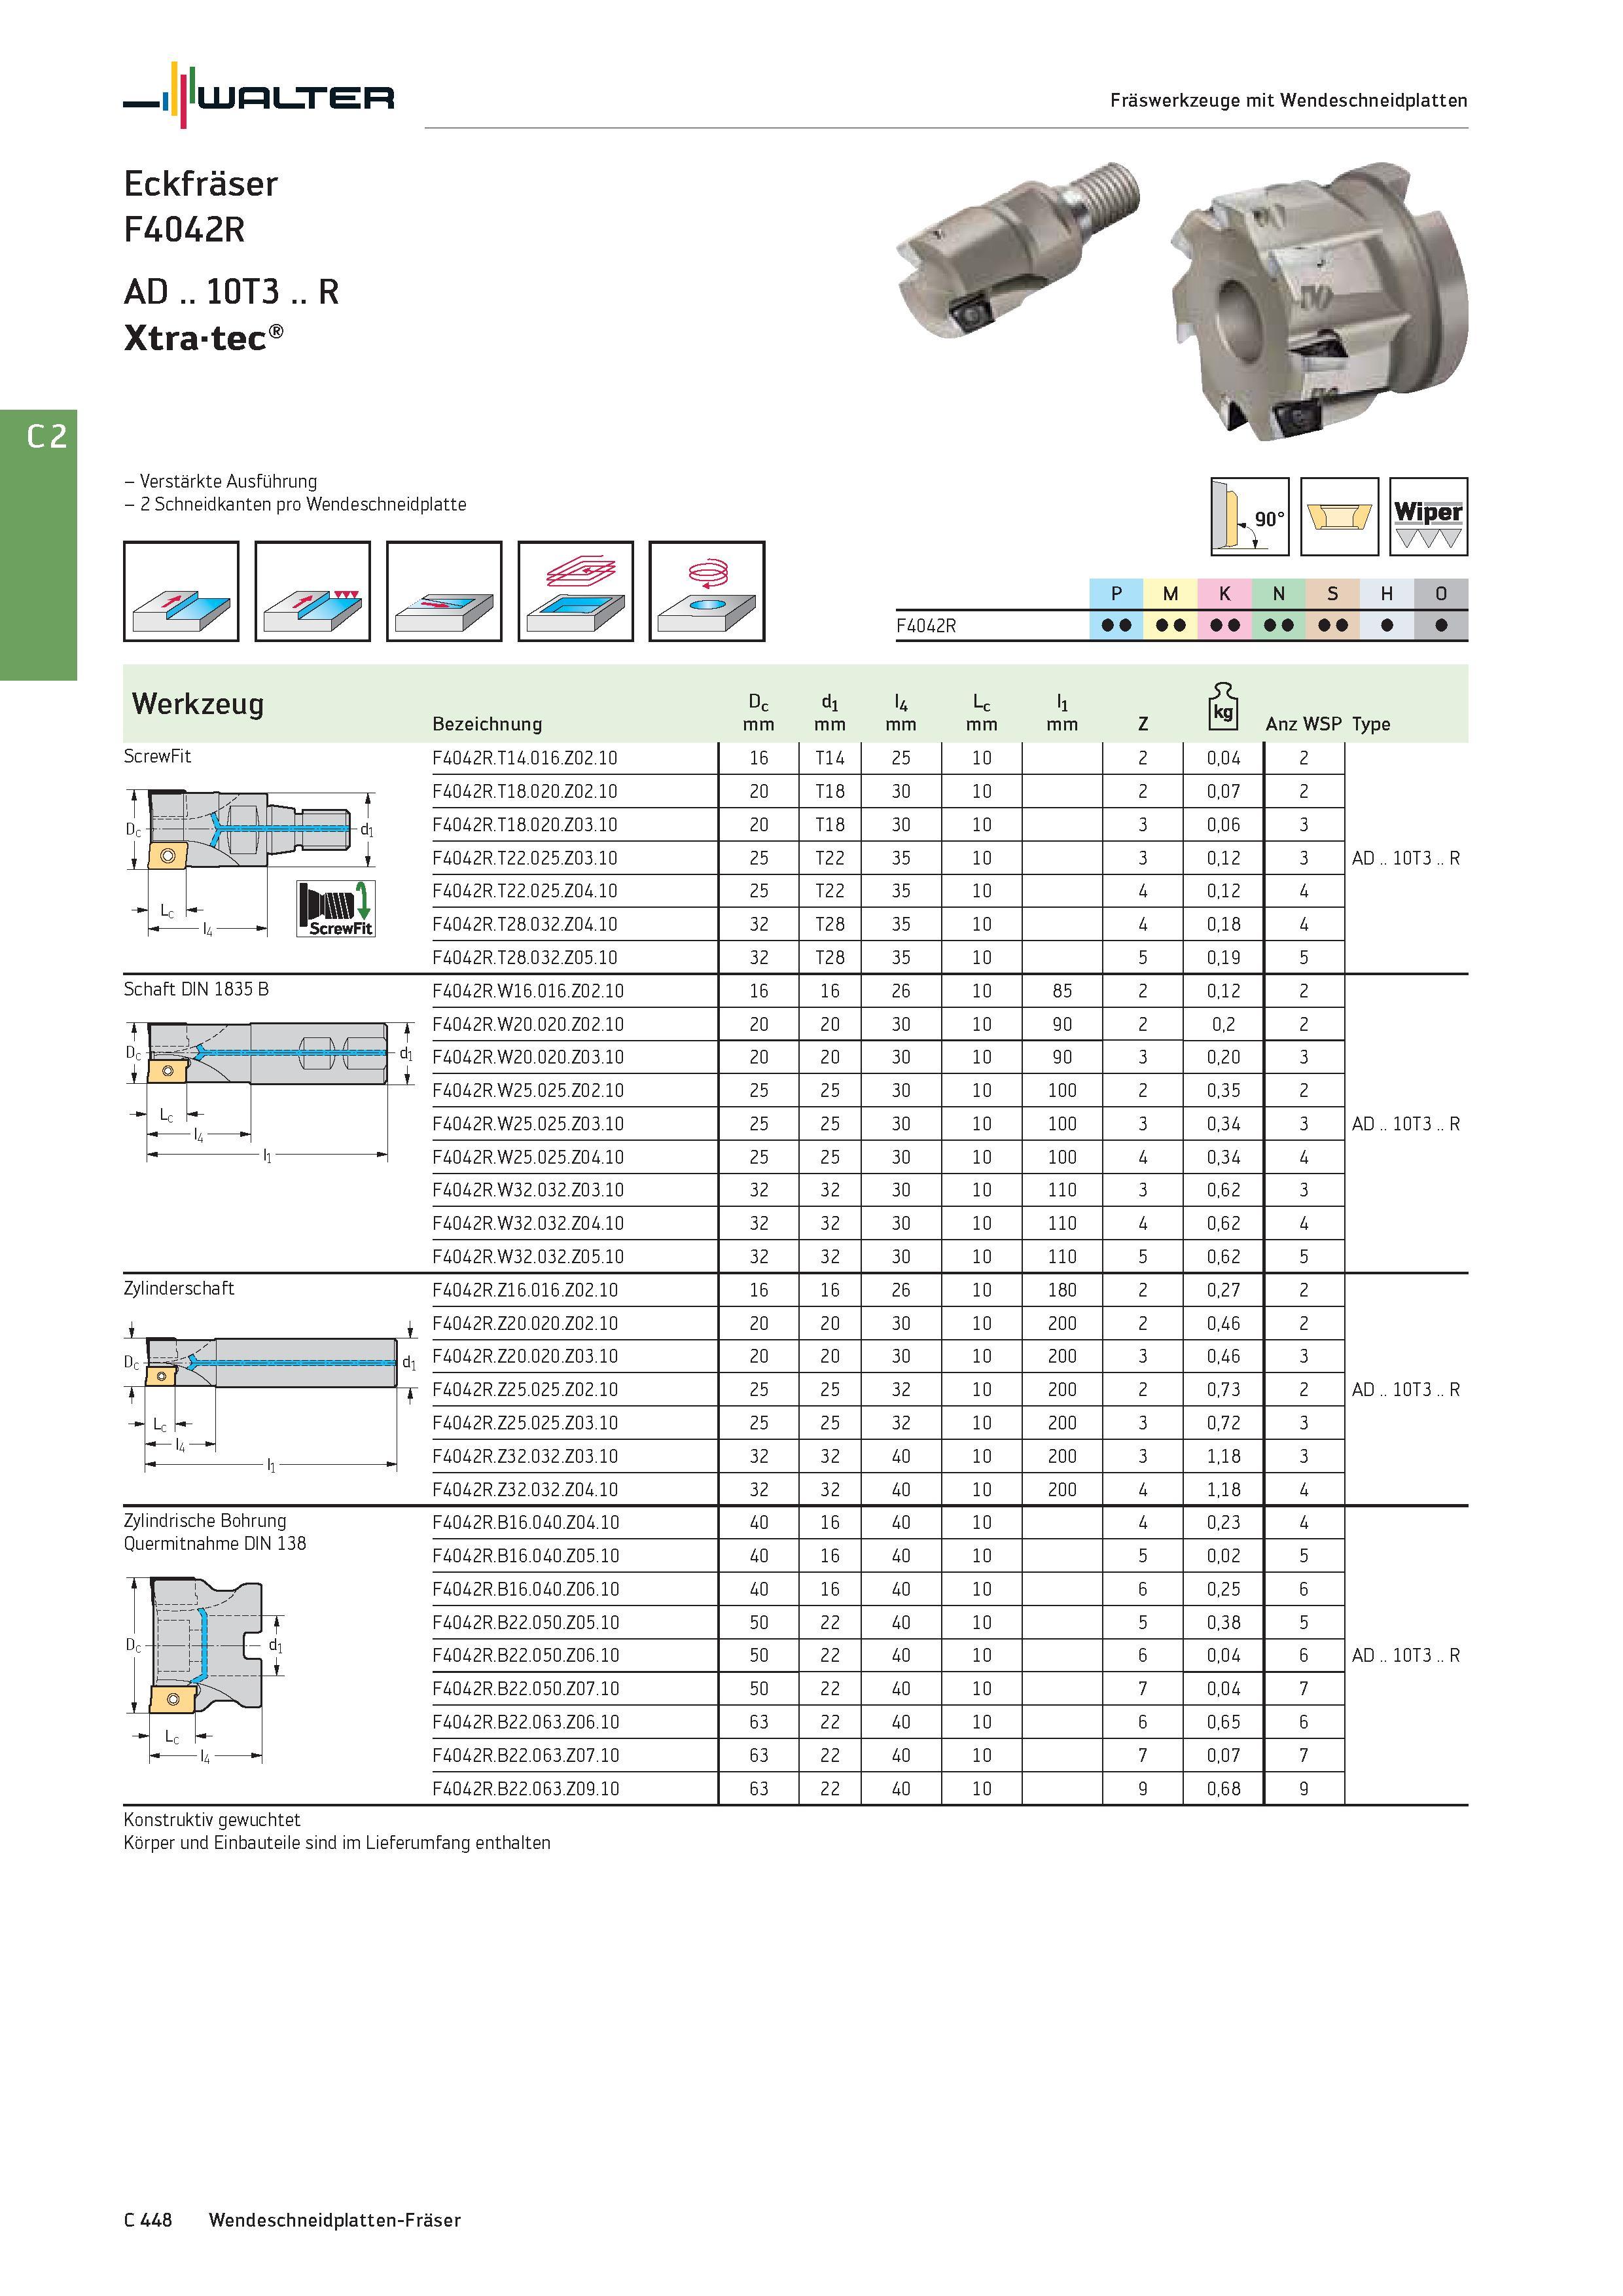Open the shell mill cutter product photo

point(1320,300)
